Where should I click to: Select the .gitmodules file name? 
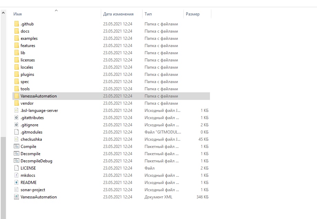(x=31, y=132)
